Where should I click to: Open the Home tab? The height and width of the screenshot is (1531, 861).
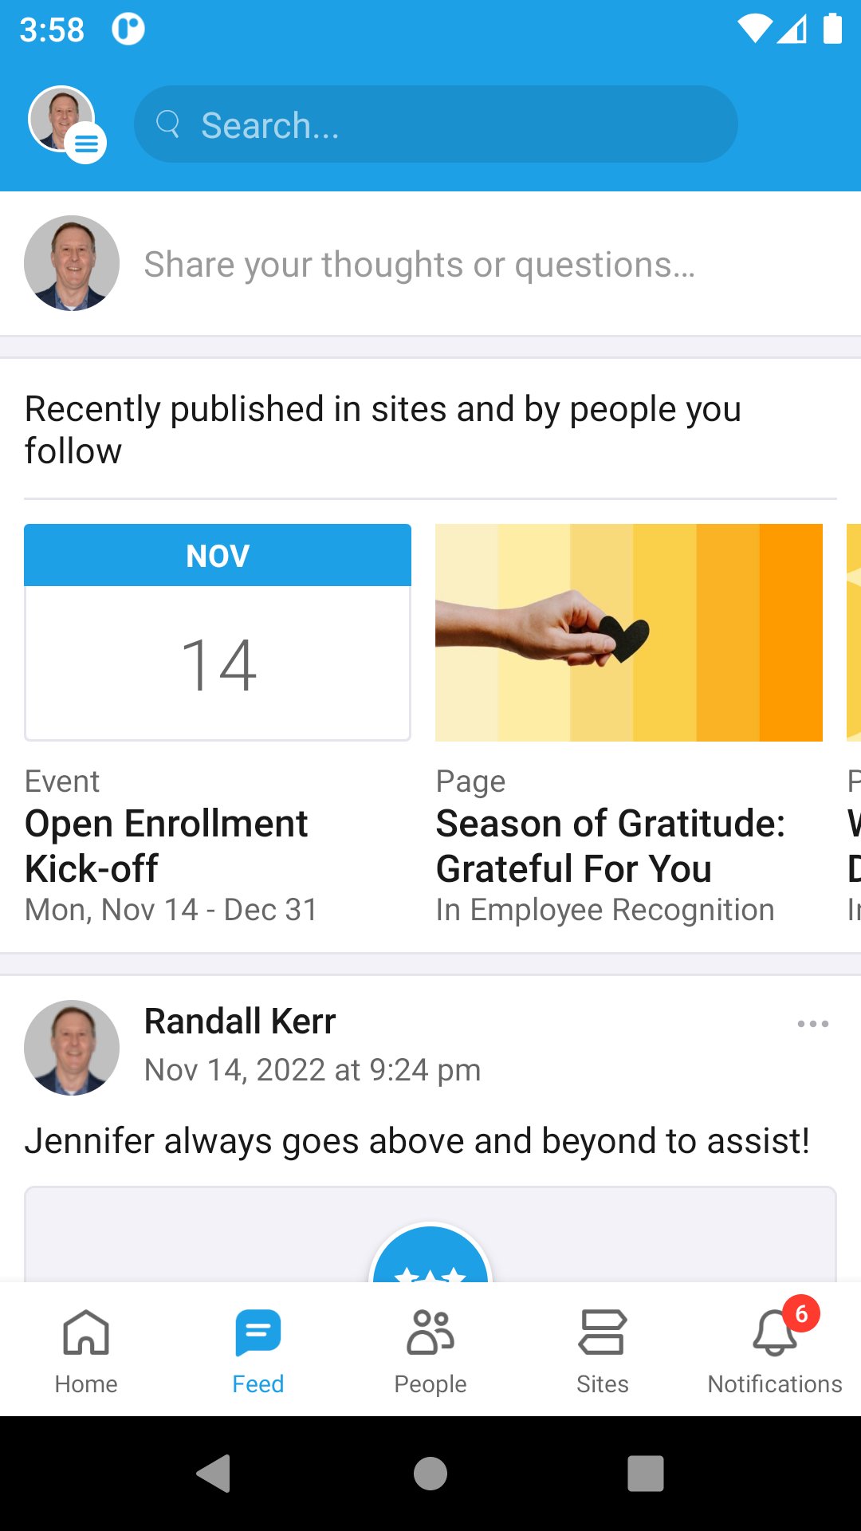pos(86,1348)
